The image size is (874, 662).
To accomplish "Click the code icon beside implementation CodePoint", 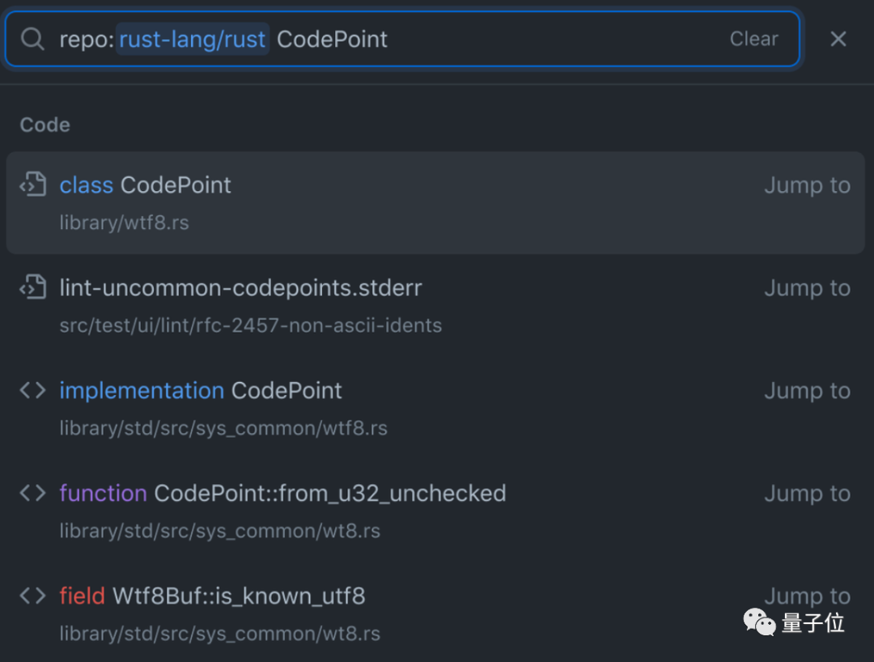I will click(x=32, y=391).
